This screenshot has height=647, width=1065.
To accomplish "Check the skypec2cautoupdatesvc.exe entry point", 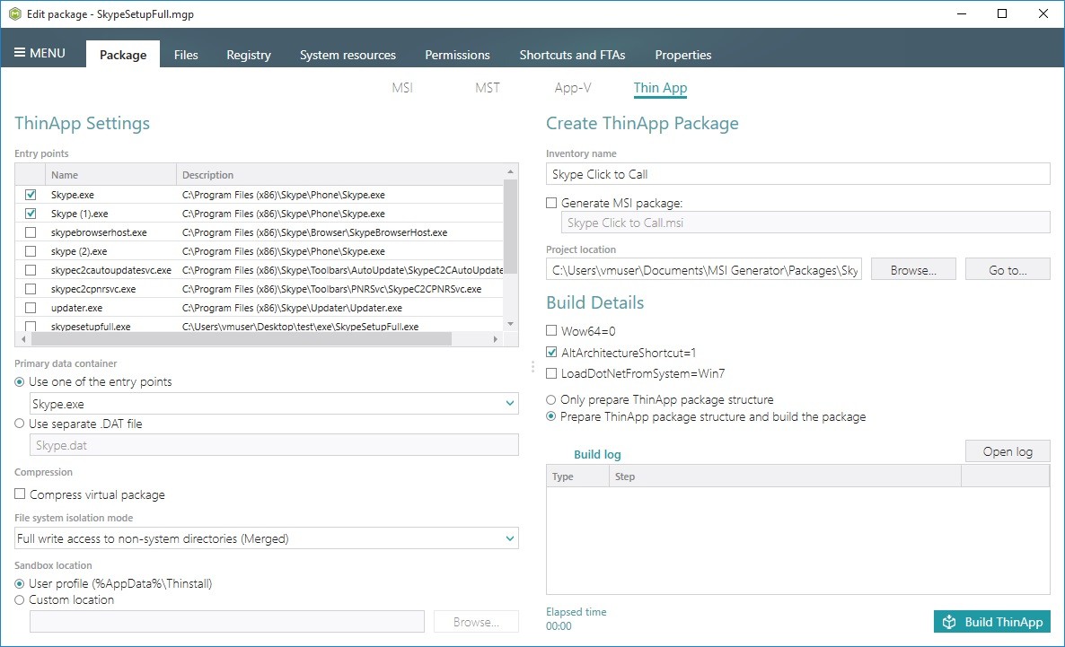I will tap(31, 270).
